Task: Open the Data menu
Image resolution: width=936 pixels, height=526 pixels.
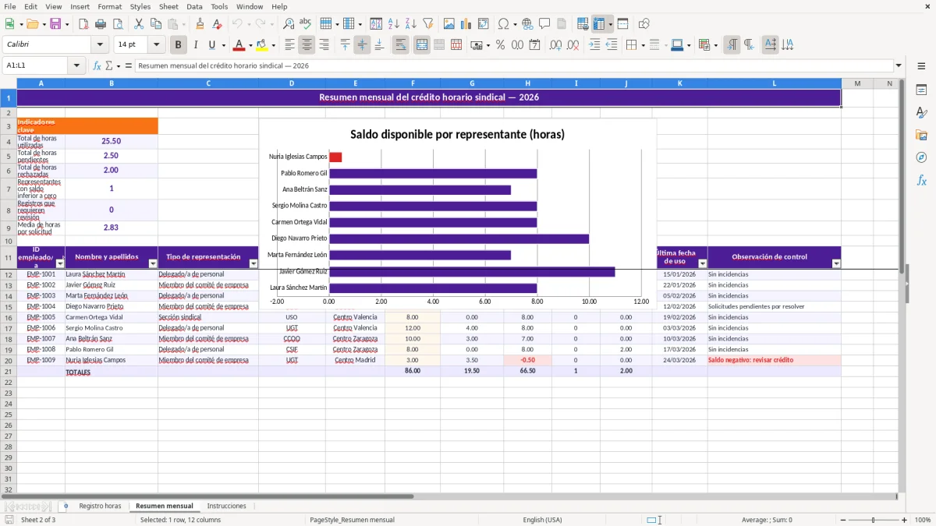Action: [194, 6]
